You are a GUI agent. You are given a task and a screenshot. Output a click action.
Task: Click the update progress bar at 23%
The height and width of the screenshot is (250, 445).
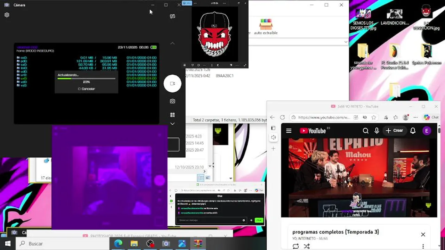(x=86, y=78)
